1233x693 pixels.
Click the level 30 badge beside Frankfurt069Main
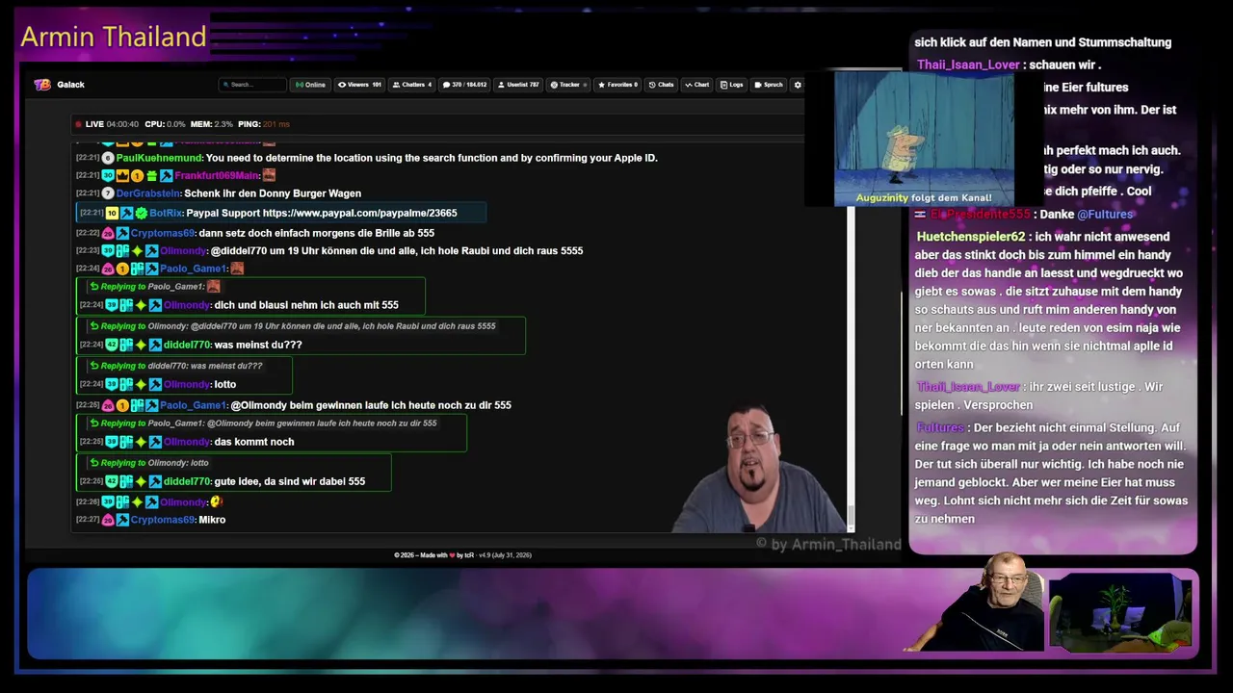point(108,175)
